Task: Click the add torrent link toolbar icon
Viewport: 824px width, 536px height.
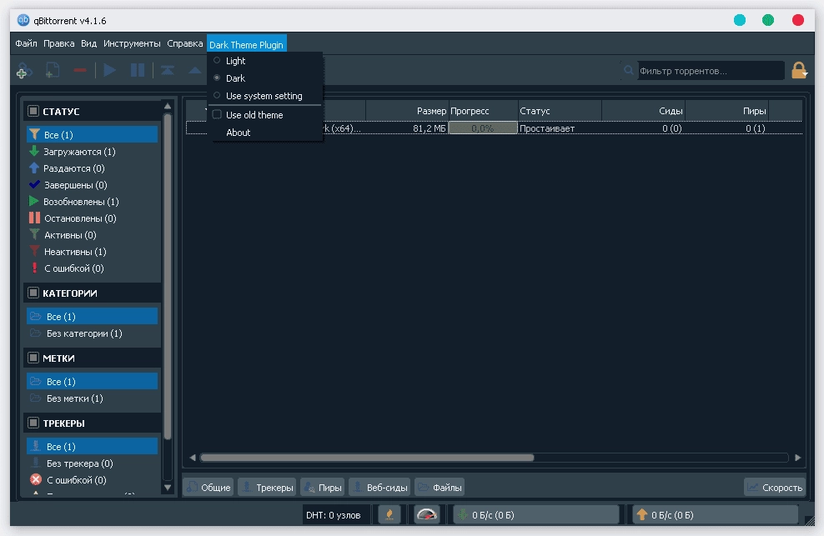Action: [23, 70]
